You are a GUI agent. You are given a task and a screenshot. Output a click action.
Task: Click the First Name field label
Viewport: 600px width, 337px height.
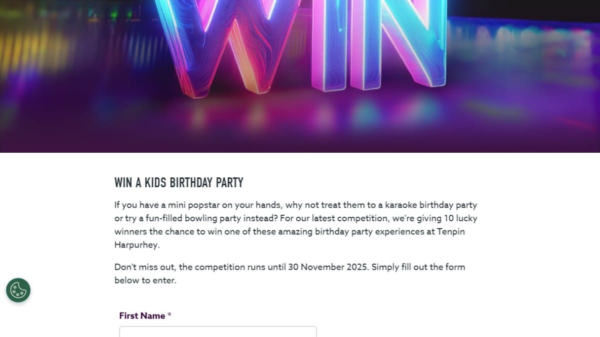[x=142, y=316]
